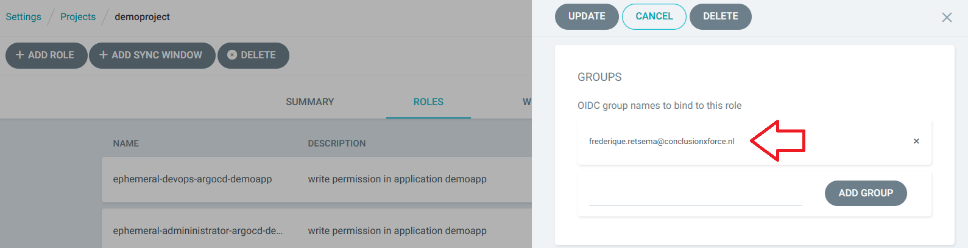Delete the project using the toolbar DELETE button
This screenshot has width=968, height=248.
[x=253, y=55]
